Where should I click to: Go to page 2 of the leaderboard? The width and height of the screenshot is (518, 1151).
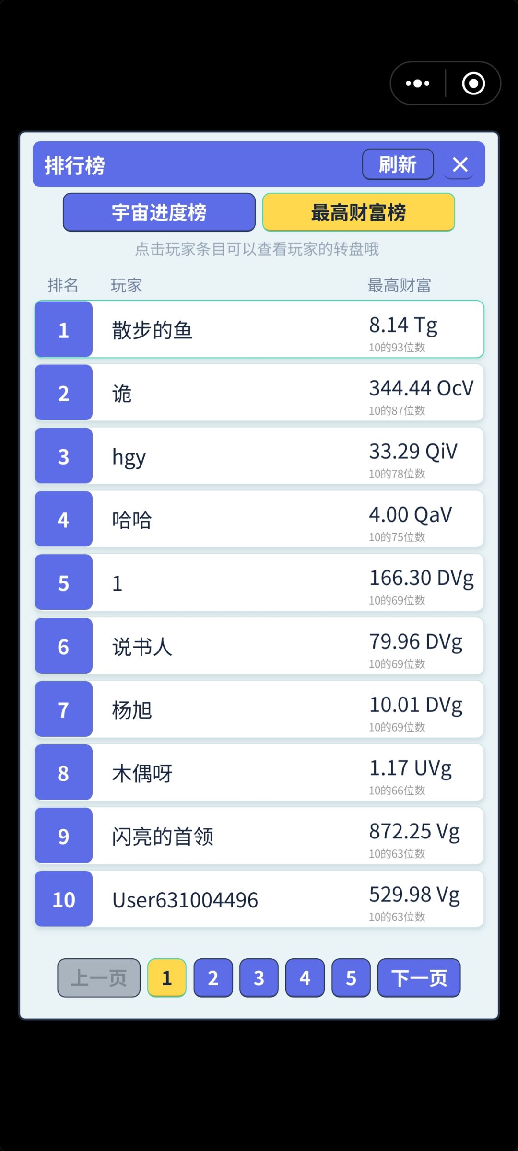[213, 977]
